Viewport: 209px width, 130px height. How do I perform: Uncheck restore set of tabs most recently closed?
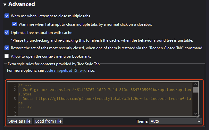(x=7, y=48)
